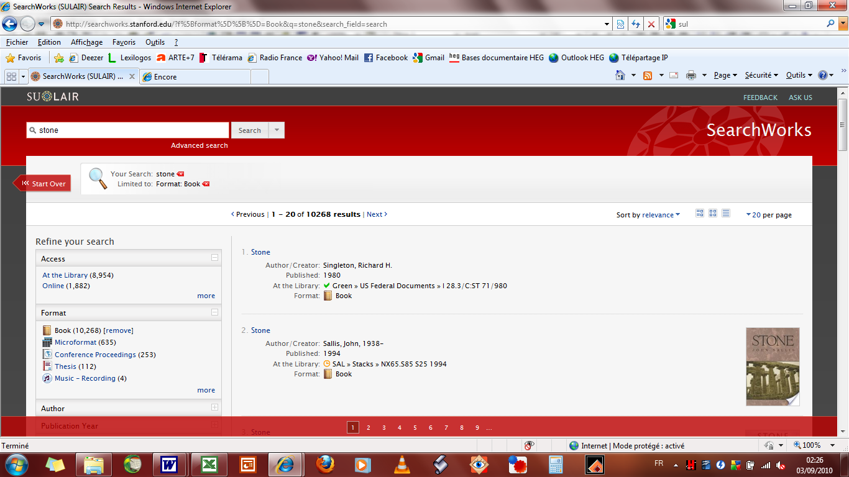
Task: Open the Affichage menu
Action: 86,42
